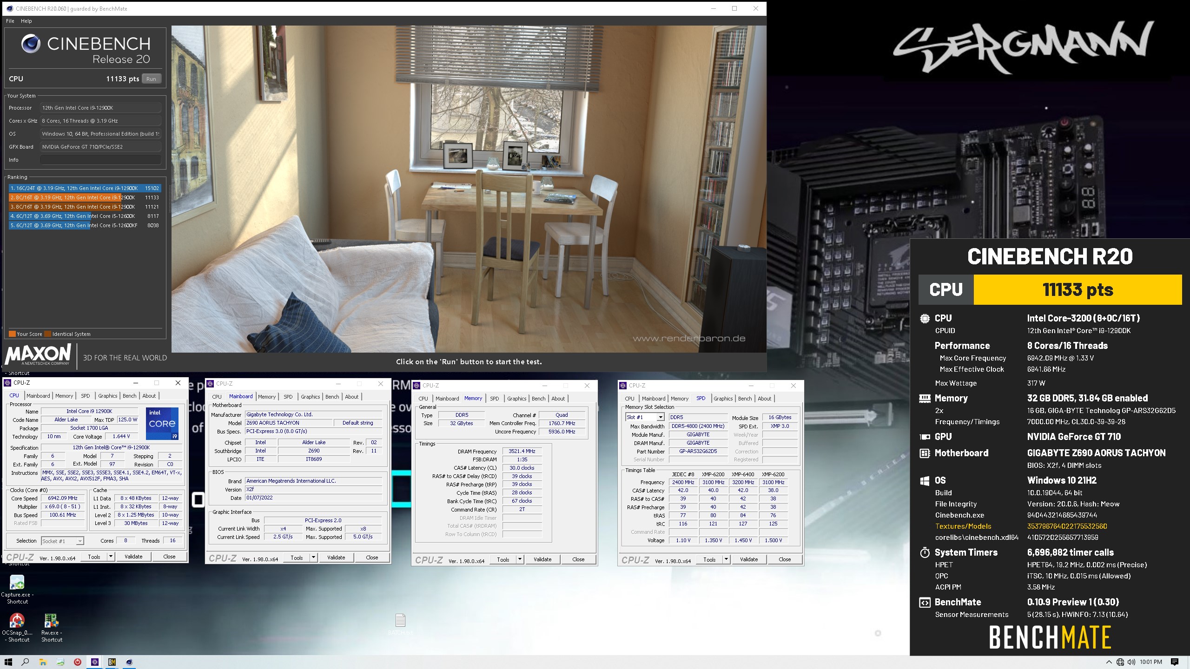Click the CPU chip icon in BenchMate panel
Image resolution: width=1190 pixels, height=669 pixels.
point(925,319)
